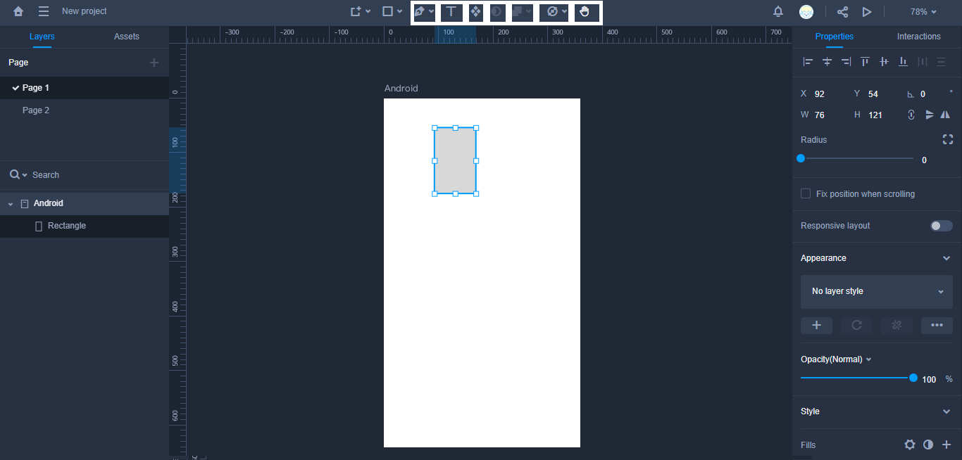Add a new layer style

[816, 325]
